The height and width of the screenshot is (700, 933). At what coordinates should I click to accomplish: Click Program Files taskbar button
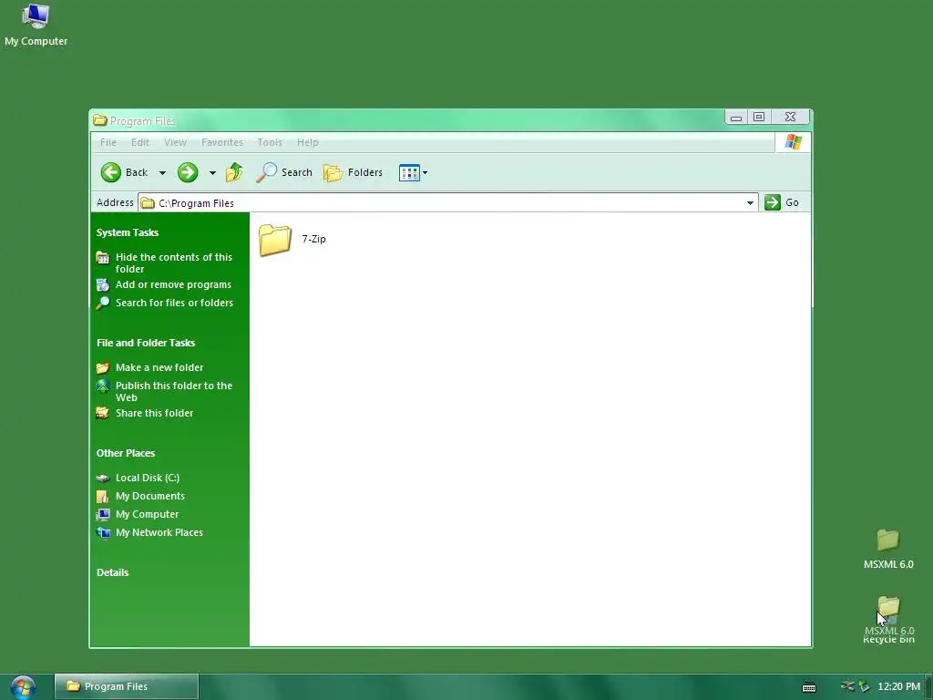tap(127, 686)
